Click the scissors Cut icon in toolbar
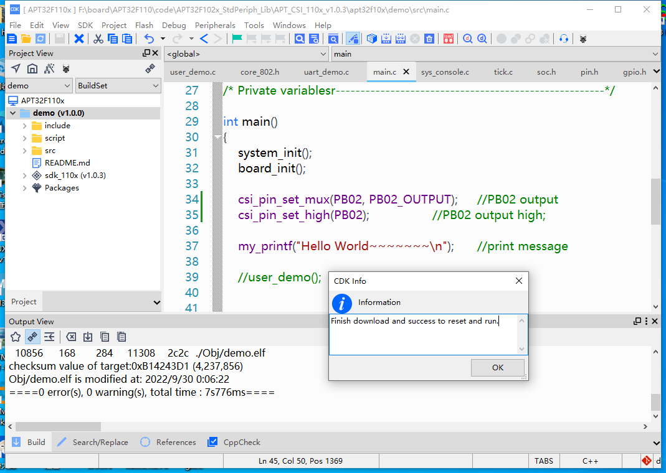Image resolution: width=666 pixels, height=473 pixels. pyautogui.click(x=98, y=39)
